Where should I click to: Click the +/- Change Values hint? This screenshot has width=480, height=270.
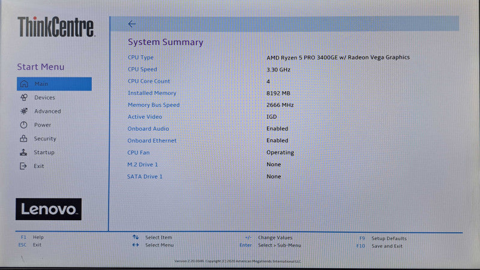[269, 238]
